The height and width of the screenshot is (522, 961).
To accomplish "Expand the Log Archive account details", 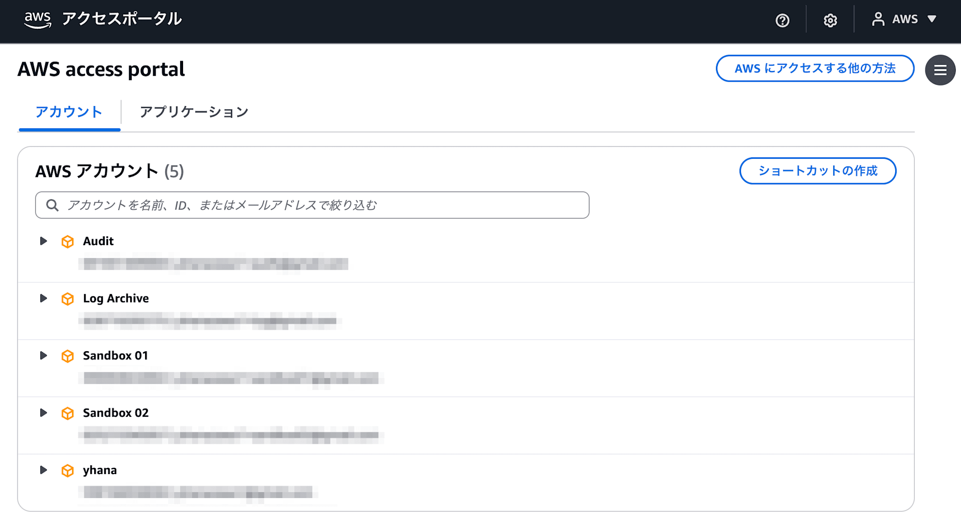I will pyautogui.click(x=43, y=298).
